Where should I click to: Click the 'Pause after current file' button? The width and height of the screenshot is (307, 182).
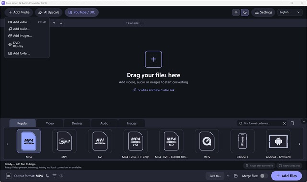[260, 166]
